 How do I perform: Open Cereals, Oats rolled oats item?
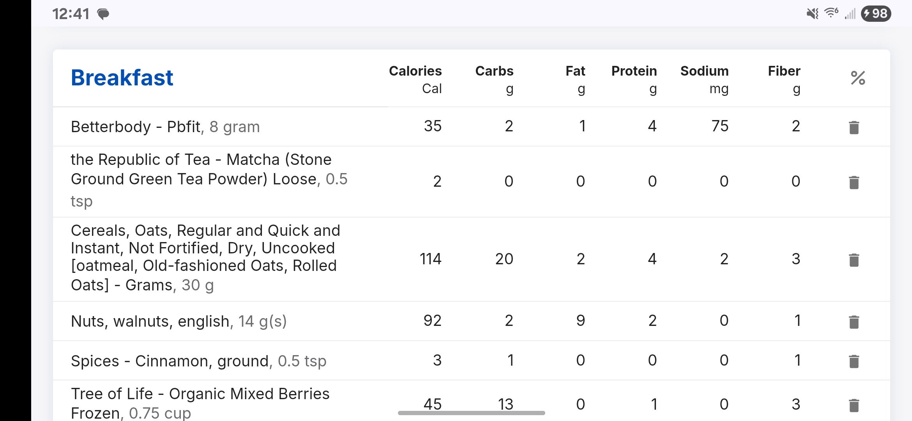tap(205, 258)
